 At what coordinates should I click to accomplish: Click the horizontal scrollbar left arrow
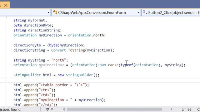pyautogui.click(x=64, y=109)
